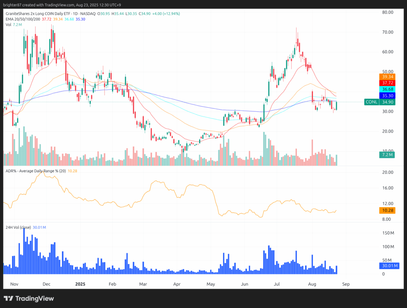
Task: Click the 2025 year label on the time axis
Action: pos(80,284)
